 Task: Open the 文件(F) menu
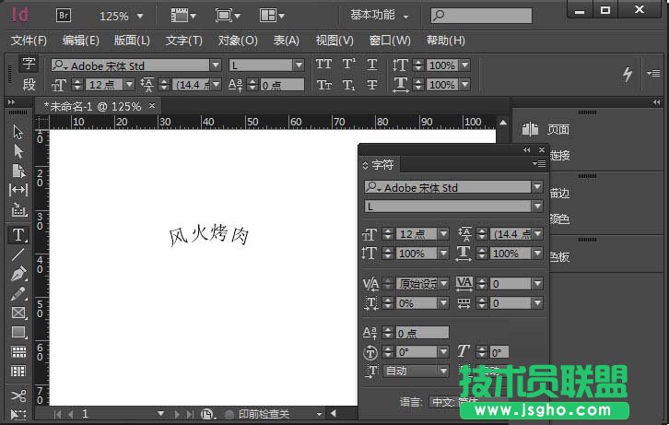(x=29, y=41)
